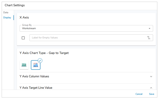Click the X Axis section title

[24, 17]
